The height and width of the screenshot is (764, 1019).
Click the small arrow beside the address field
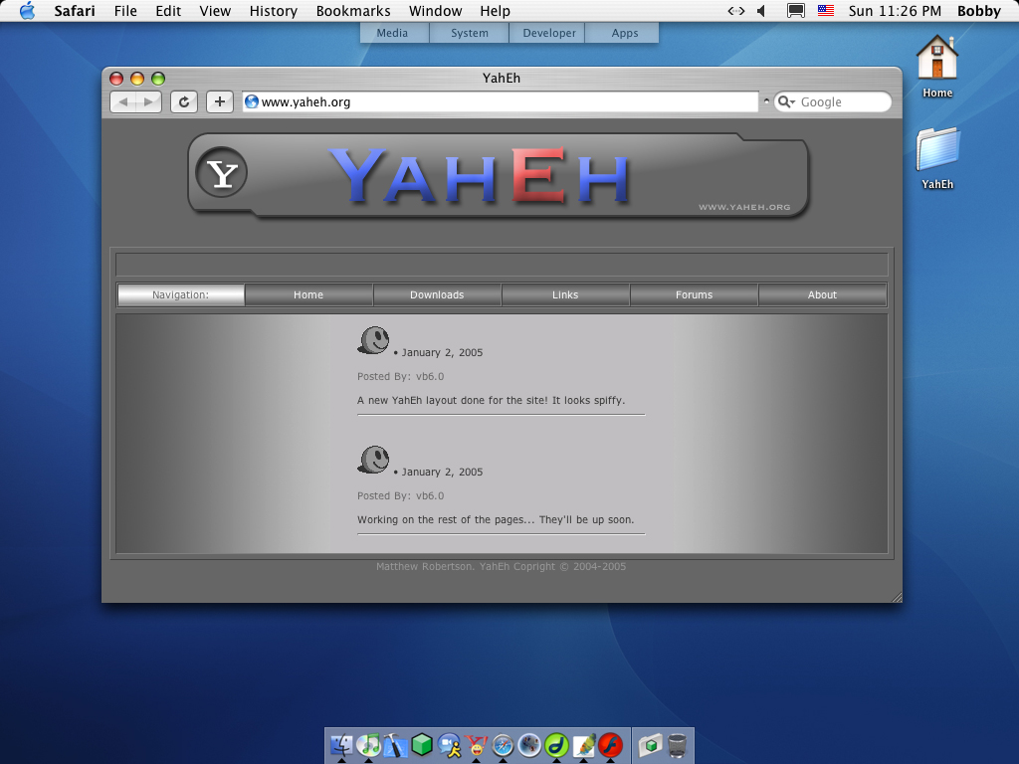766,101
